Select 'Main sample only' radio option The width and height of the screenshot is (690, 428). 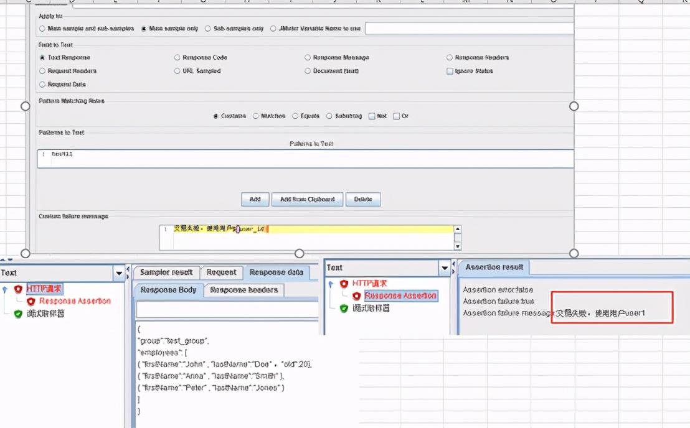(143, 29)
